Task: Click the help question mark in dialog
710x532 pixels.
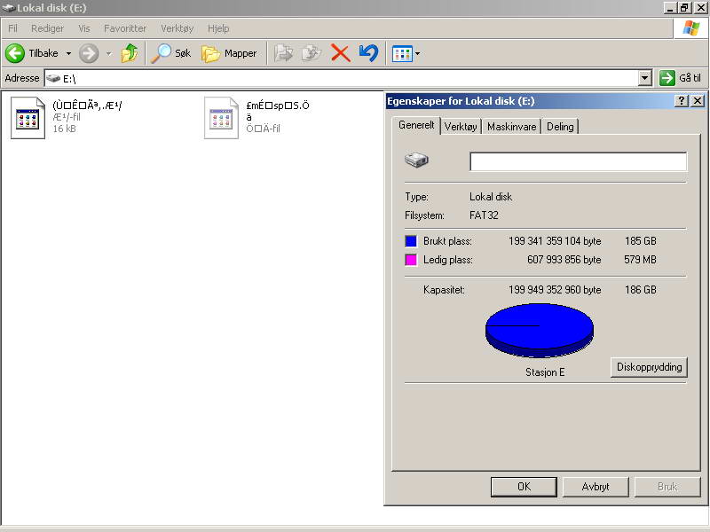Action: tap(681, 101)
